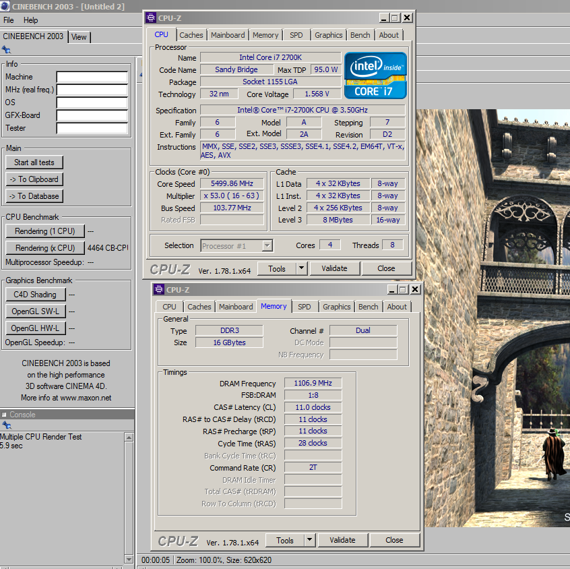Click the MHz (real freq.) input field
The width and height of the screenshot is (570, 569).
click(x=92, y=90)
